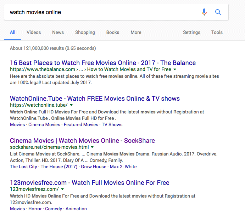
Task: Expand the dropdown arrow next to 123moviesfreez.com URL
Action: [x=62, y=189]
